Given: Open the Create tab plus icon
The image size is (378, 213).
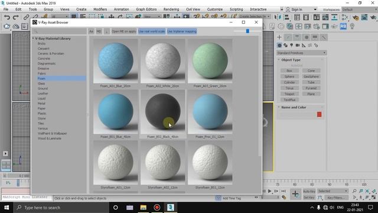Looking at the screenshot, I should coord(279,37).
